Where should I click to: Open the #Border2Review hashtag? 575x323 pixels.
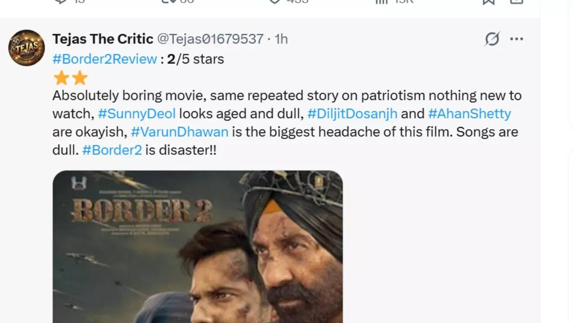105,59
